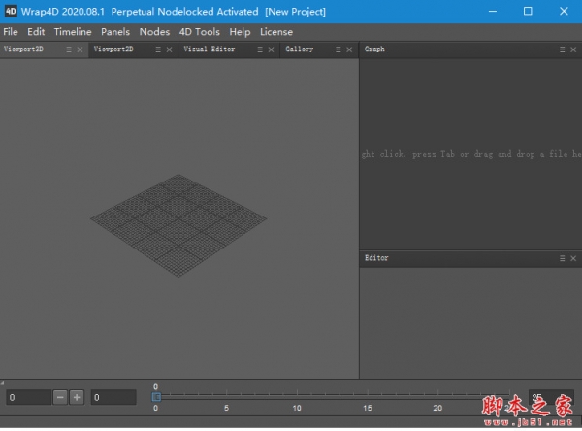Open the Timeline menu

point(73,32)
